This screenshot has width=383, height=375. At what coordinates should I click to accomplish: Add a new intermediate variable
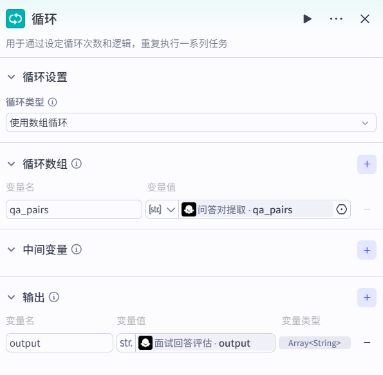pos(367,250)
